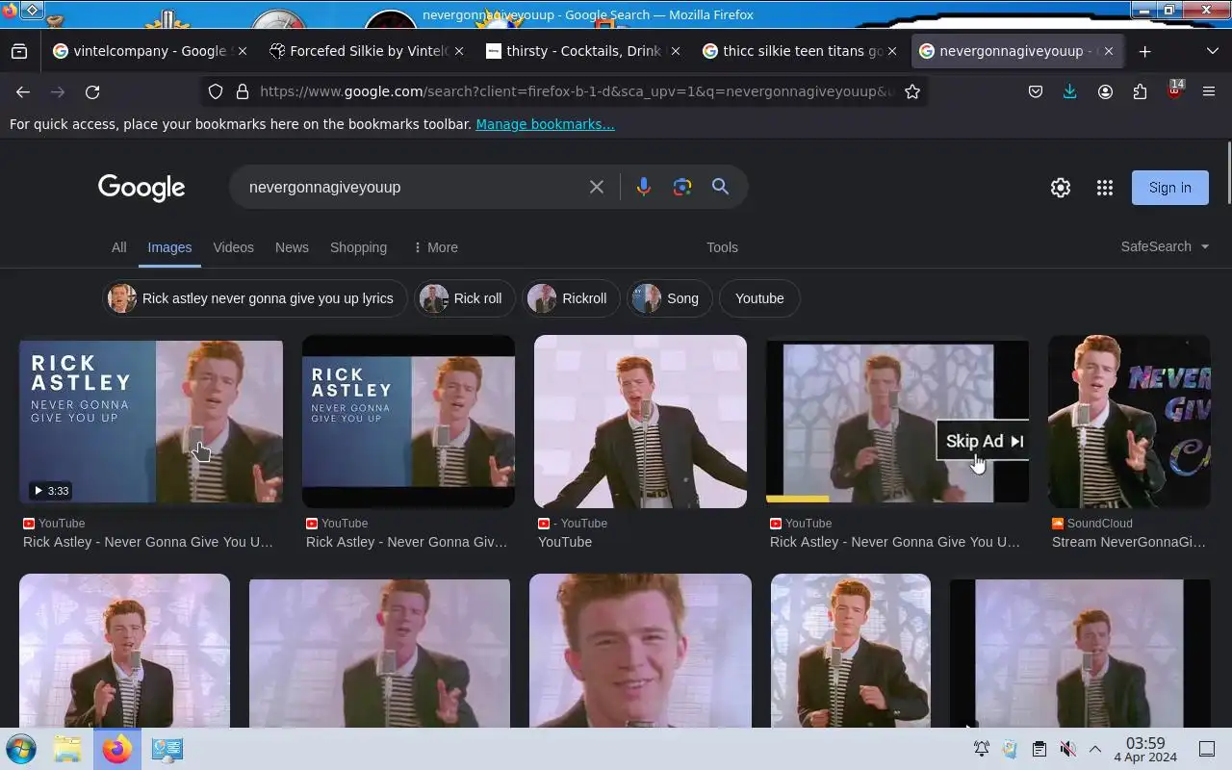1232x770 pixels.
Task: Expand the SafeSearch dropdown
Action: [x=1165, y=246]
